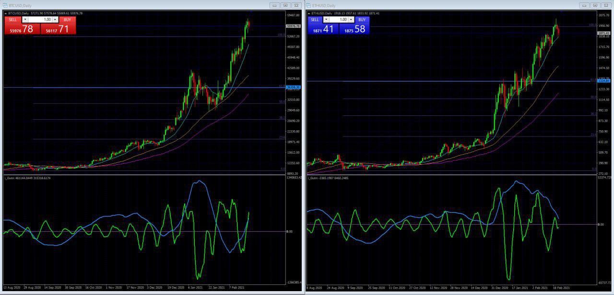Click BUY on the BTCUSD chart

click(x=67, y=20)
